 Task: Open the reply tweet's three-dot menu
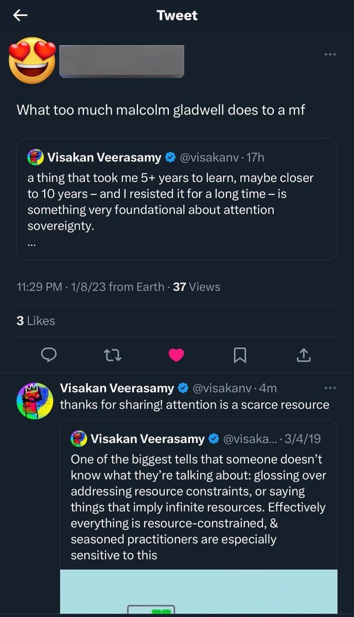(x=330, y=387)
